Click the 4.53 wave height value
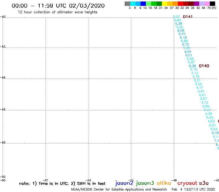Image resolution: width=219 pixels, height=192 pixels. (211, 121)
